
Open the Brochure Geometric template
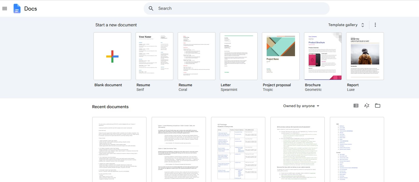tap(323, 56)
